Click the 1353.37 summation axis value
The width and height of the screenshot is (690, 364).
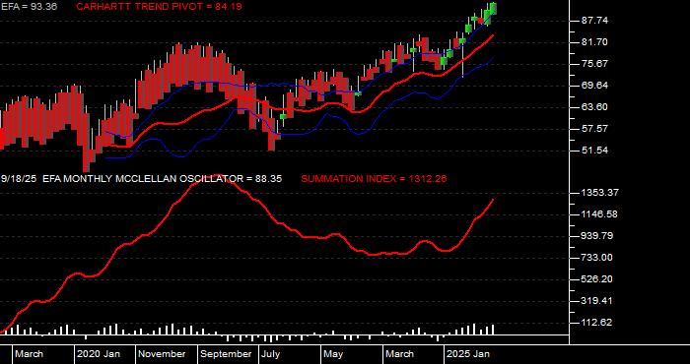(x=600, y=192)
